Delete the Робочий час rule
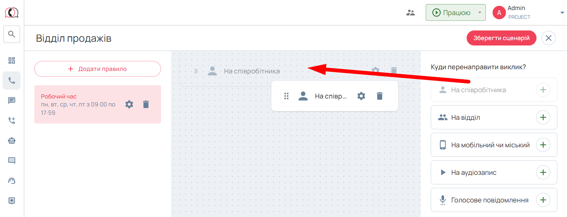Image resolution: width=567 pixels, height=217 pixels. coord(146,104)
